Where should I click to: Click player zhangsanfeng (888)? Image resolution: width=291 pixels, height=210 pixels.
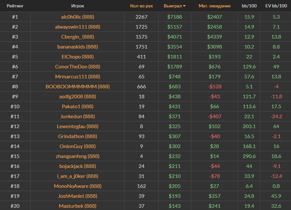(x=77, y=156)
